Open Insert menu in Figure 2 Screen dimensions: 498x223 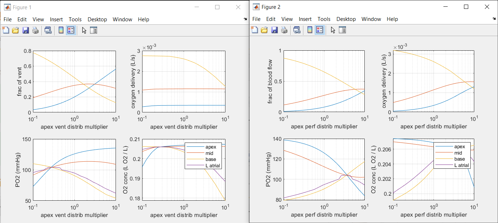[305, 19]
